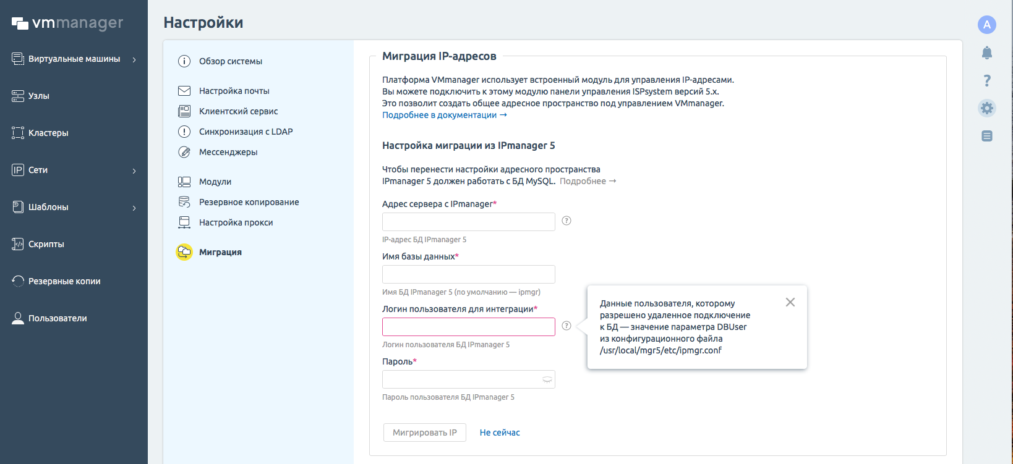
Task: Expand Сети submenu chevron
Action: pos(134,171)
